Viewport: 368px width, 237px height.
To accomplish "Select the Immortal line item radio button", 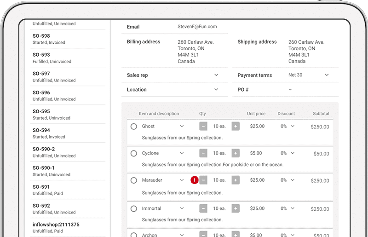I will (134, 208).
